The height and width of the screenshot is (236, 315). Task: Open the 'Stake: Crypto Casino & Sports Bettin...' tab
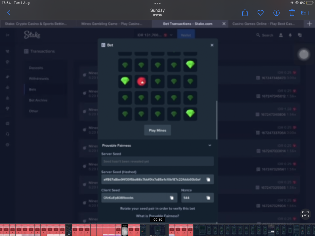coord(36,24)
